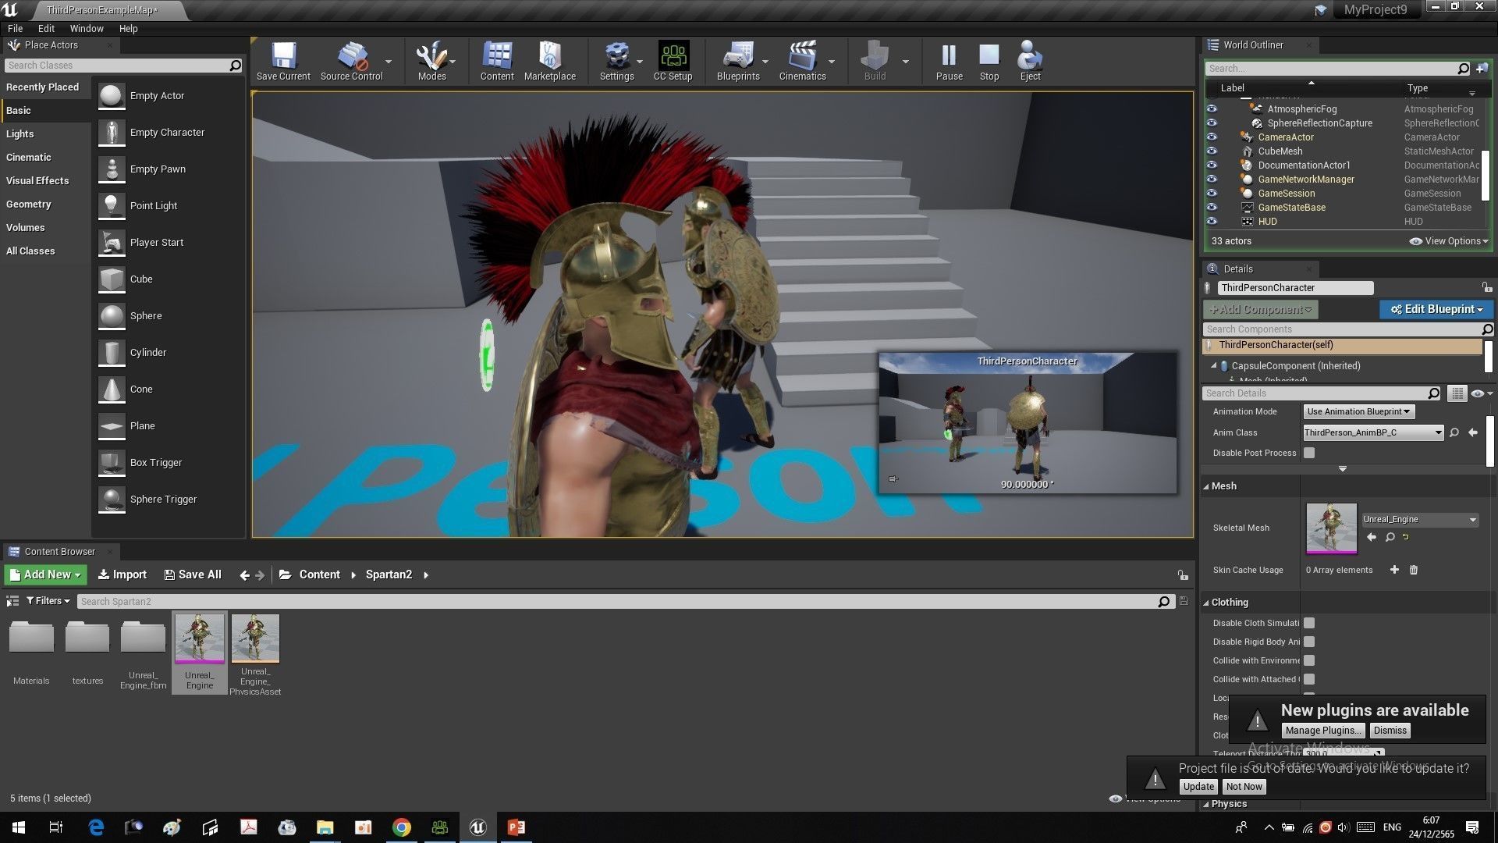Toggle visibility of CubeMesh
This screenshot has height=843, width=1498.
tap(1212, 151)
